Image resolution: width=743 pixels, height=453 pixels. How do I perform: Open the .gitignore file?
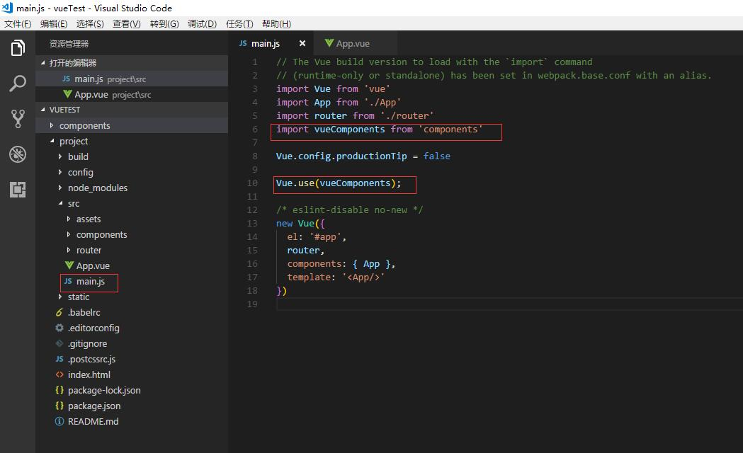(132, 344)
